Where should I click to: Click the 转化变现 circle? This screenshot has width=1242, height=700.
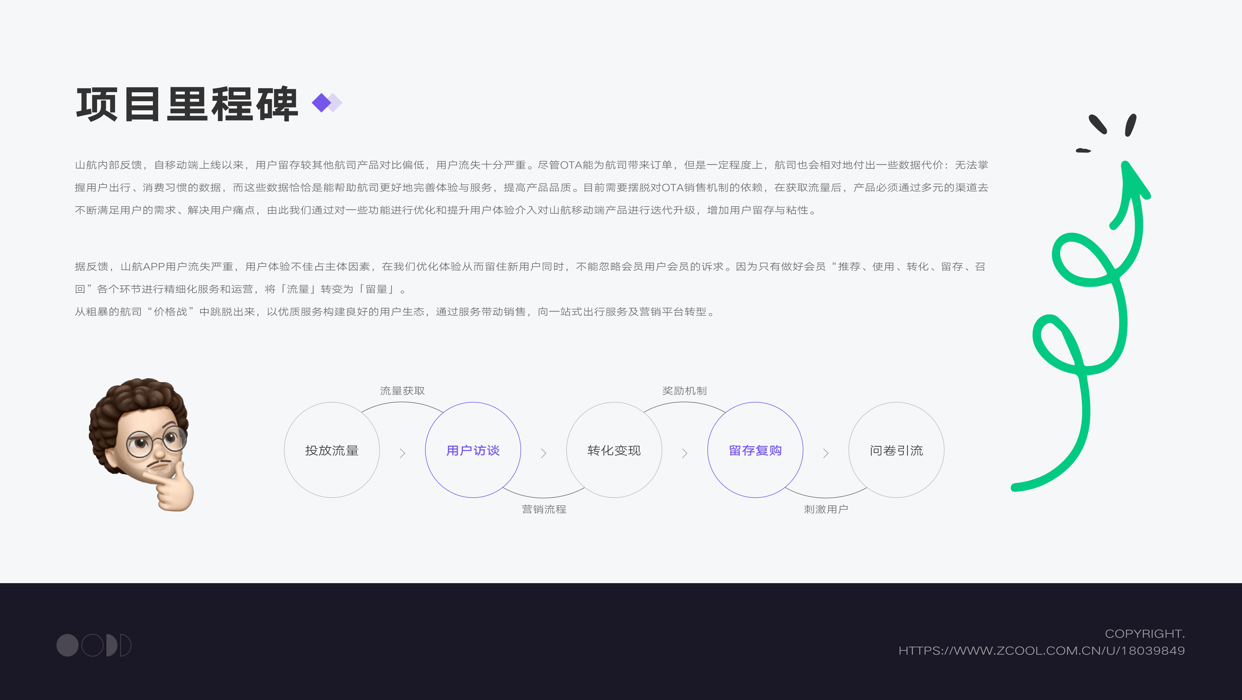point(614,450)
